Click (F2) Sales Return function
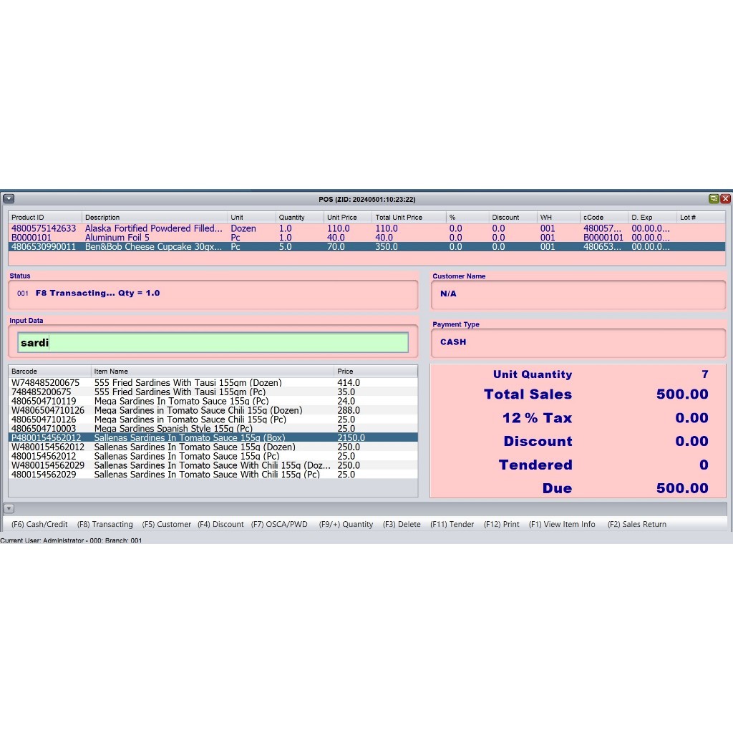Viewport: 733px width, 733px height. point(637,525)
